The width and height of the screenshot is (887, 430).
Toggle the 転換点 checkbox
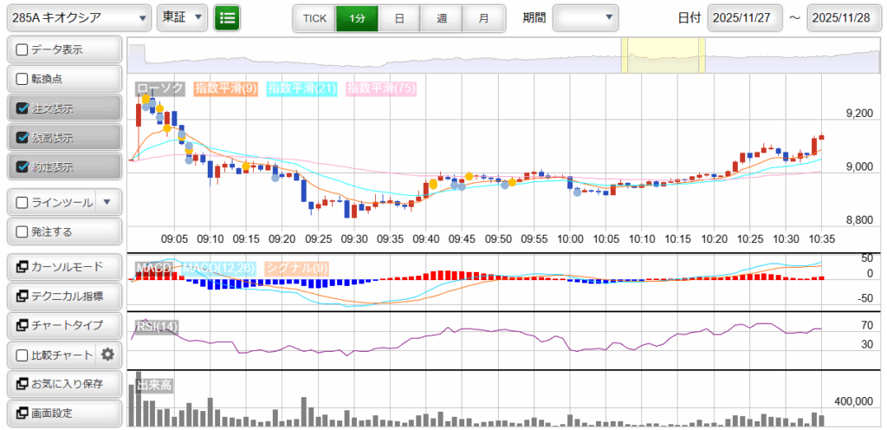click(x=23, y=79)
